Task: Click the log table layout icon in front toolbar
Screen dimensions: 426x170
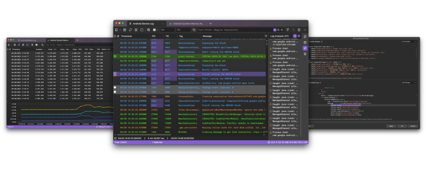Action: [148, 30]
